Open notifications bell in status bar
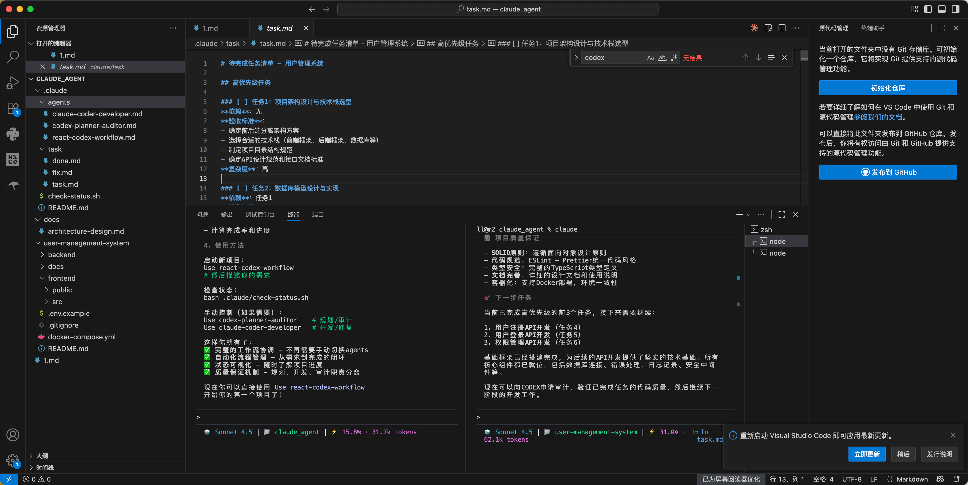The width and height of the screenshot is (968, 485). [956, 479]
